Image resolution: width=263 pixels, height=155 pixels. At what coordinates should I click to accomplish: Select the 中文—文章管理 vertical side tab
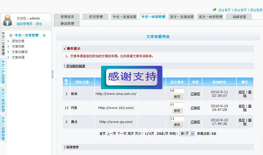[3, 44]
